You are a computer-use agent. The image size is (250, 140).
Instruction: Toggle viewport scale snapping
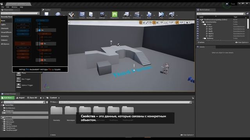click(x=177, y=23)
